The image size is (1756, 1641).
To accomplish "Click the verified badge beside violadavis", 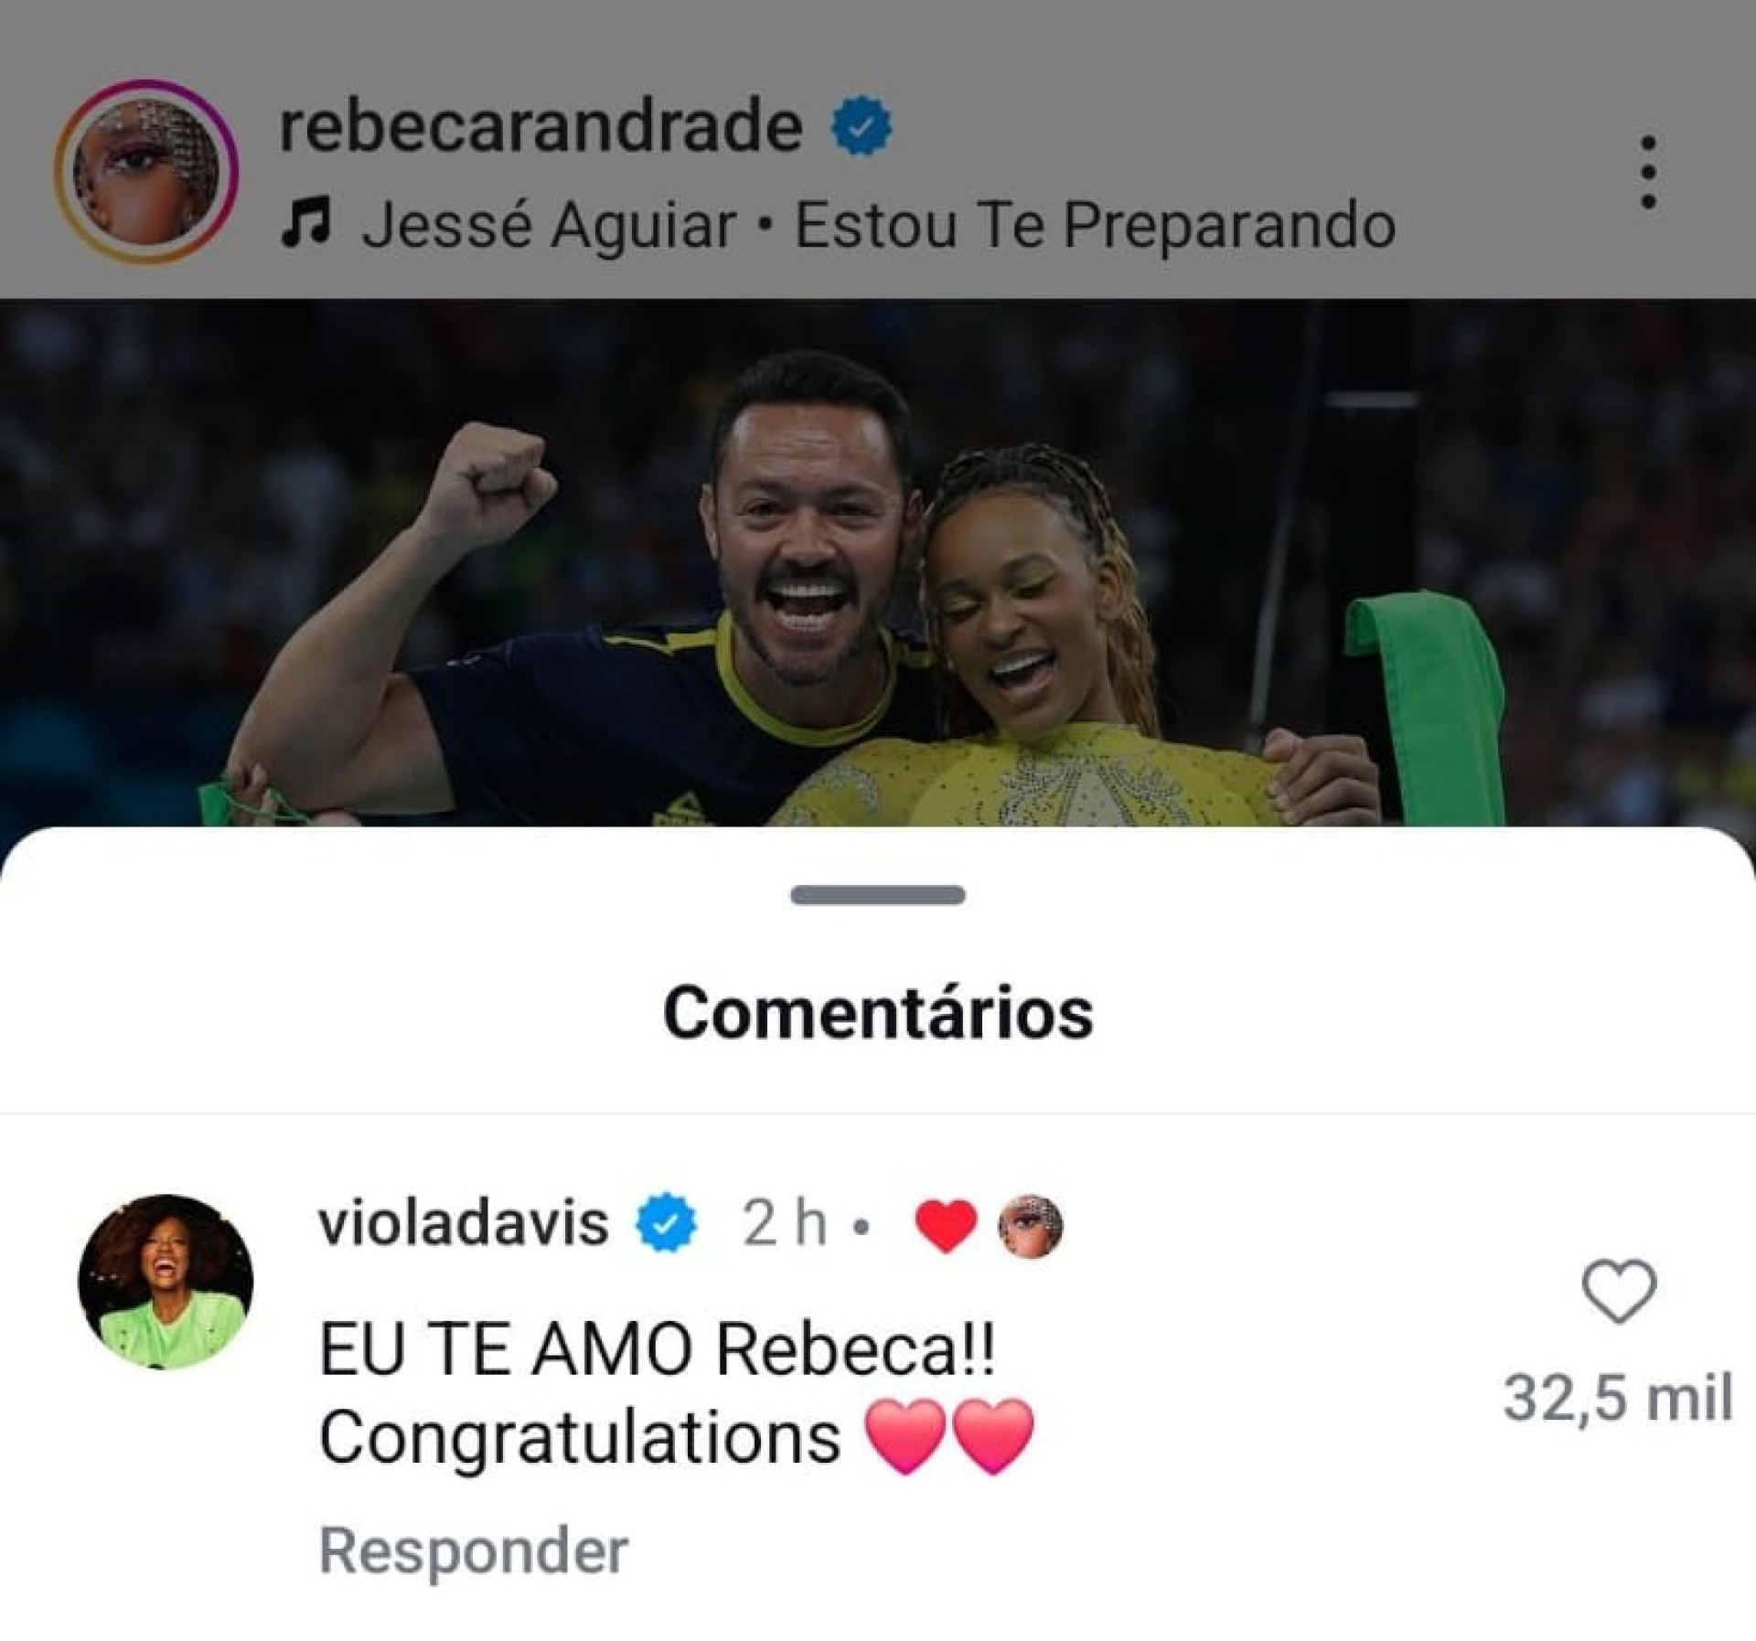I will tap(668, 1223).
